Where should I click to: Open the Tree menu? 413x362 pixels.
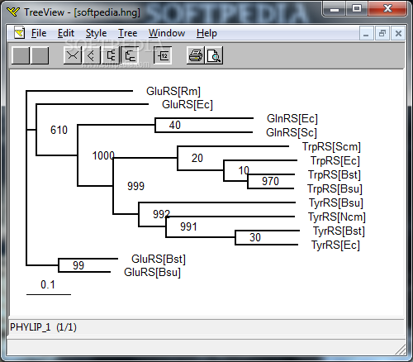tap(127, 33)
